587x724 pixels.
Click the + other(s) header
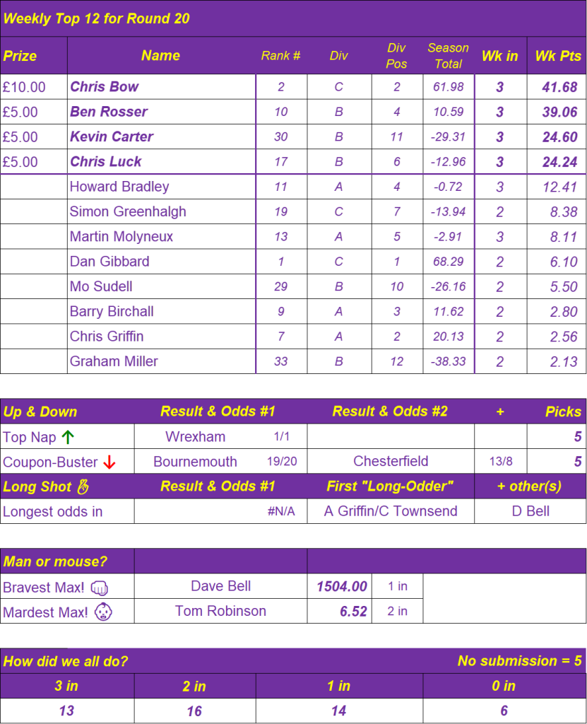529,486
